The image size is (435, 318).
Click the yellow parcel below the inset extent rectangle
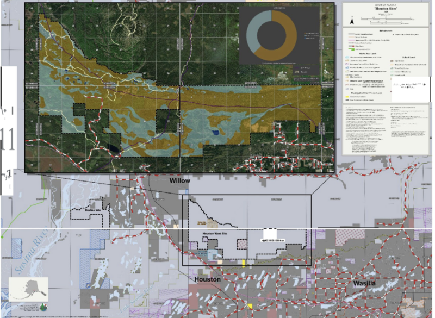pos(244,263)
